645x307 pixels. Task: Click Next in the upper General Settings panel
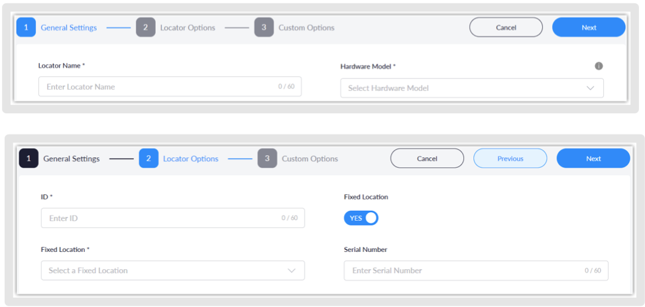click(x=589, y=28)
